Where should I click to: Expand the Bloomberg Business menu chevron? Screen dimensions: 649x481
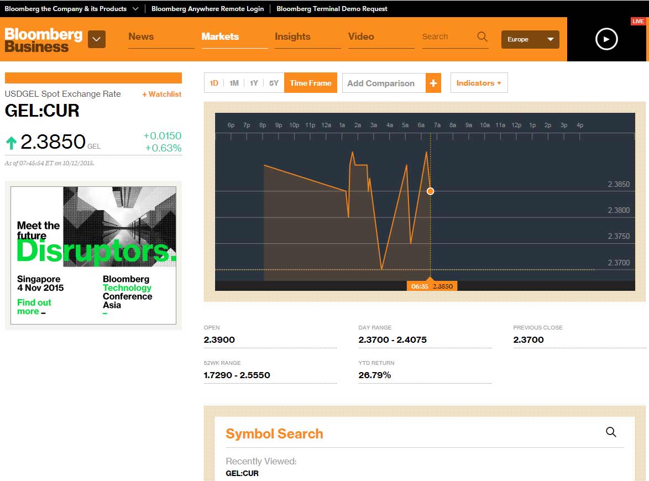[x=97, y=39]
